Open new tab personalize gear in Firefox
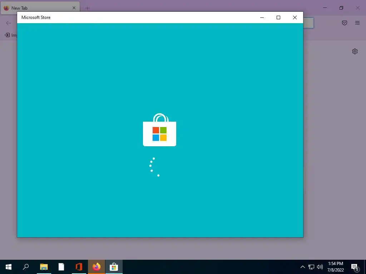The height and width of the screenshot is (274, 366). pyautogui.click(x=355, y=51)
